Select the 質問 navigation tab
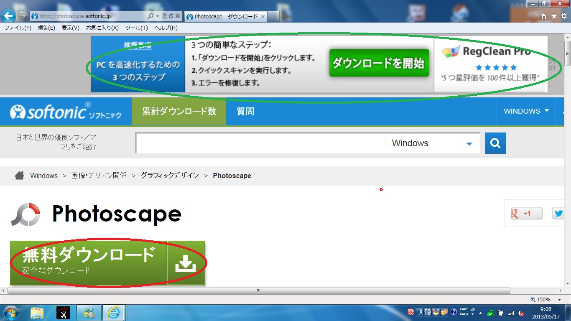The height and width of the screenshot is (321, 571). click(245, 112)
